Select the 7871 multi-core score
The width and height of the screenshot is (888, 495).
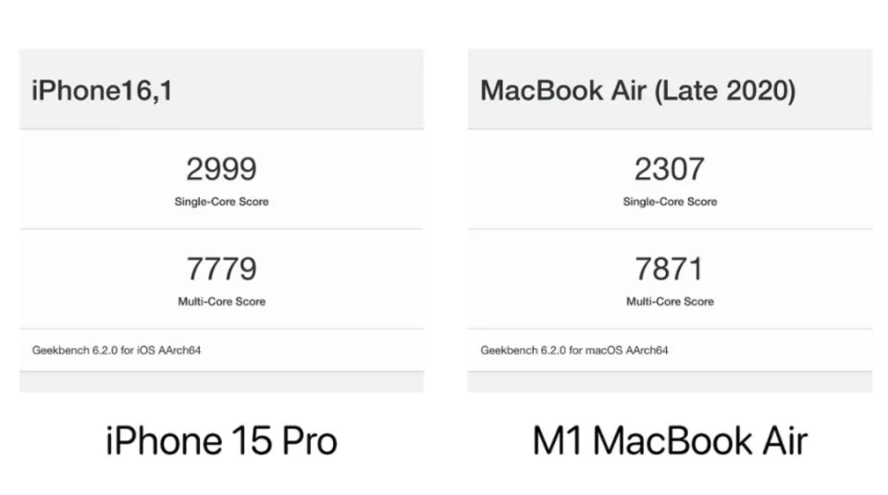tap(669, 269)
